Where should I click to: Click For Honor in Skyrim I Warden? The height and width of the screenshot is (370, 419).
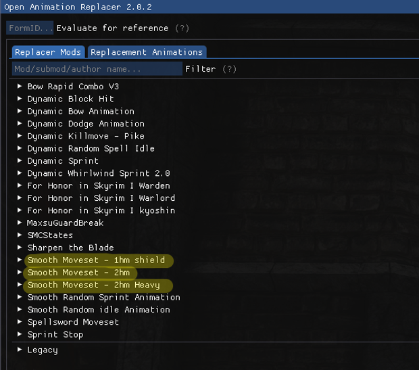99,186
